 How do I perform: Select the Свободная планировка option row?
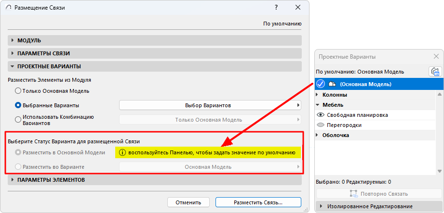pyautogui.click(x=375, y=115)
